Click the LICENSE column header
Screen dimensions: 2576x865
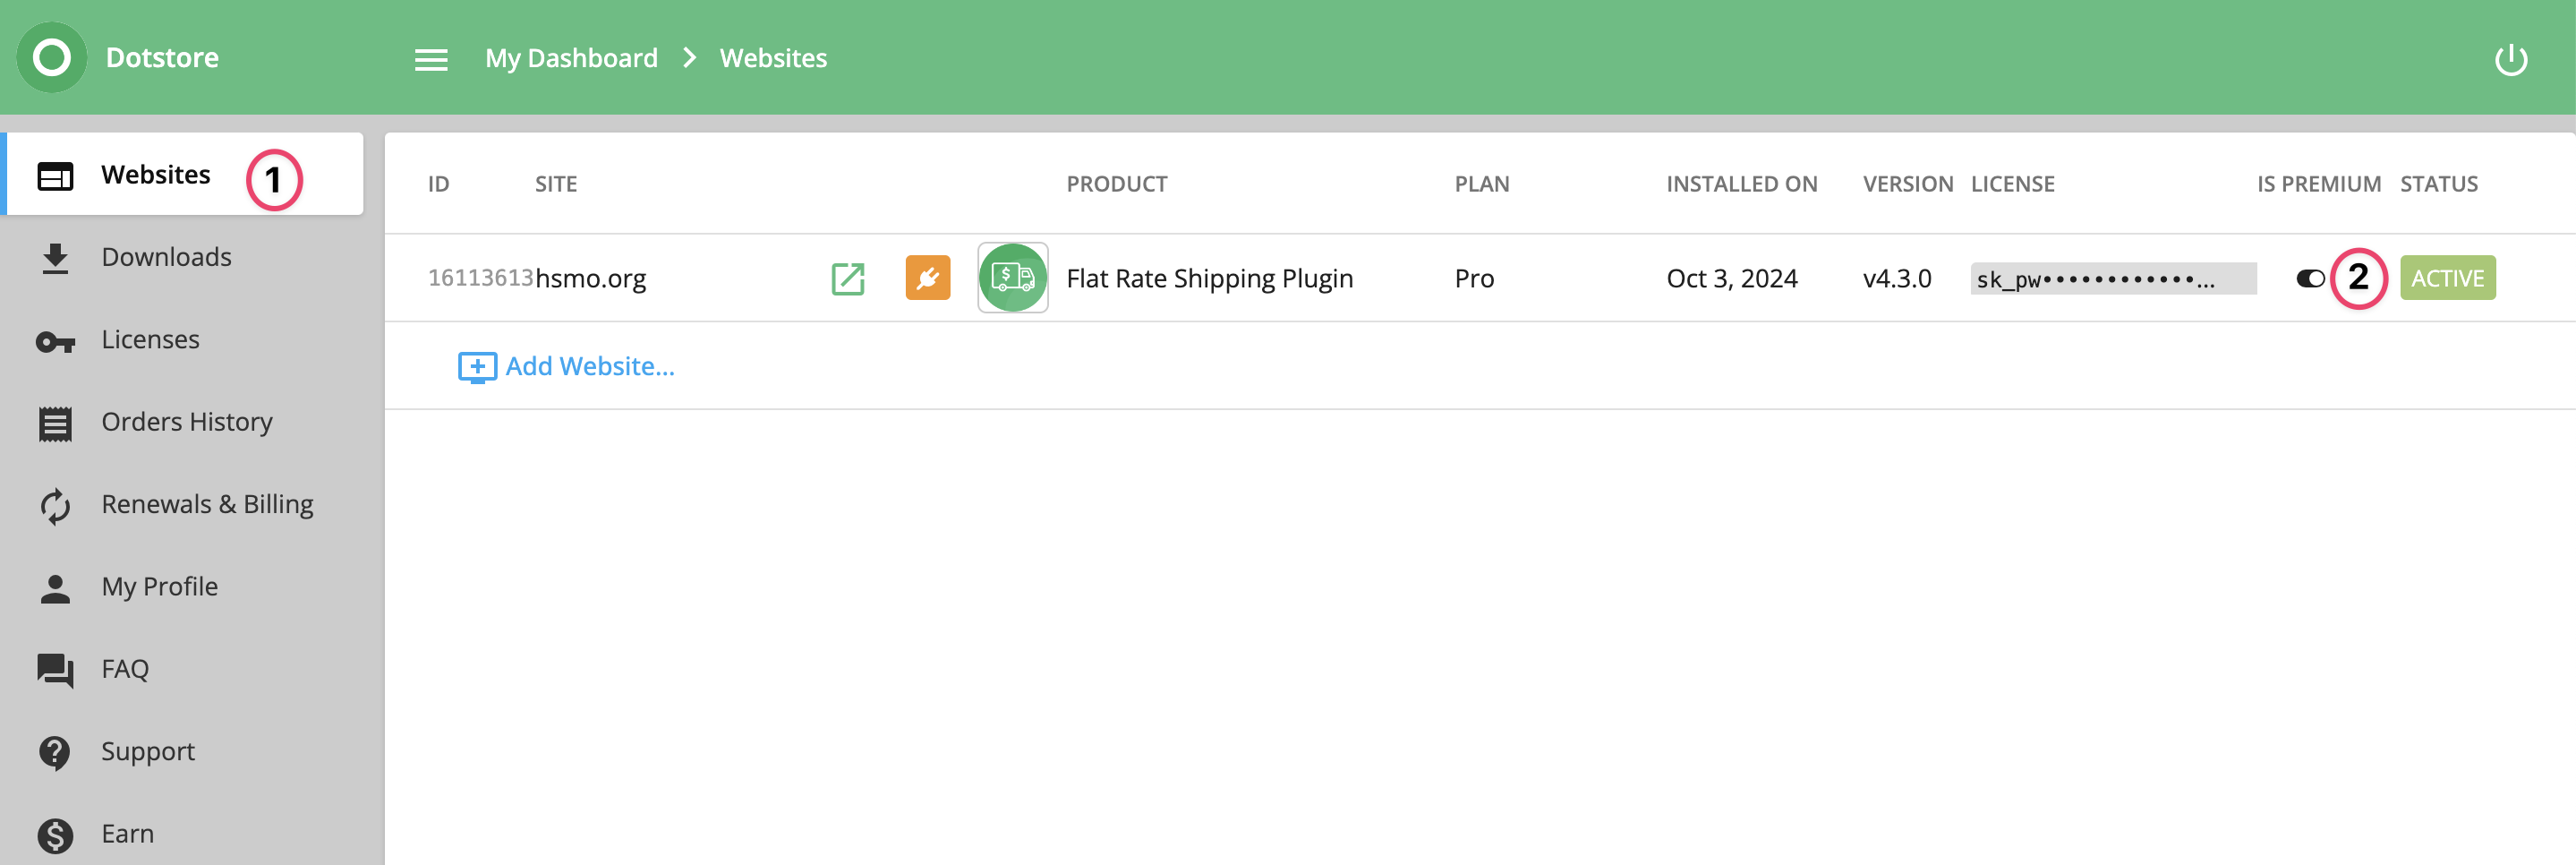(x=2012, y=184)
